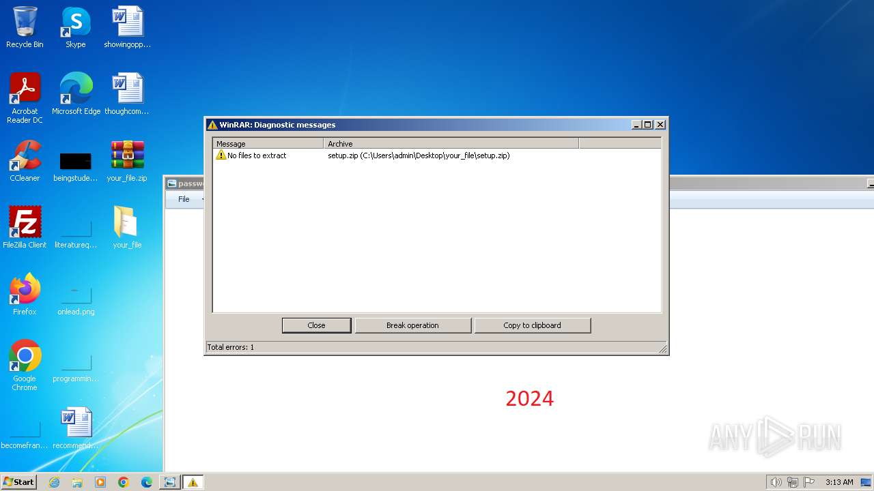Launch Firefox from the desktop

click(x=25, y=294)
